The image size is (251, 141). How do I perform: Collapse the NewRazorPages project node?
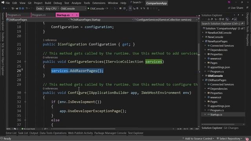[x=203, y=41]
